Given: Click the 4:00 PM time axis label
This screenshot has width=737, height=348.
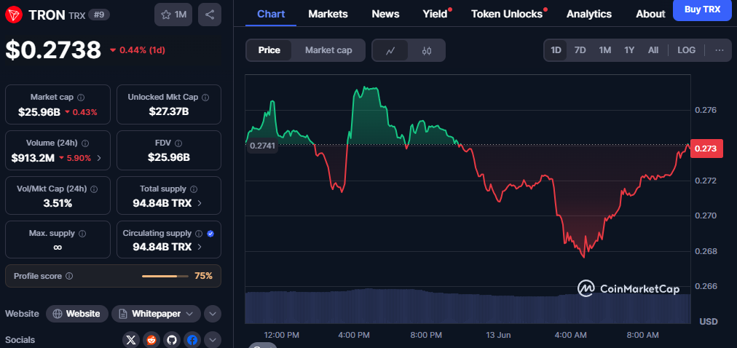Looking at the screenshot, I should click(x=353, y=336).
